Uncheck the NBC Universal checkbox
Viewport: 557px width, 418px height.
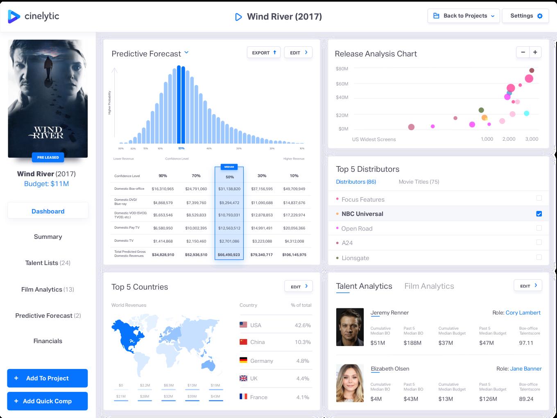click(539, 213)
